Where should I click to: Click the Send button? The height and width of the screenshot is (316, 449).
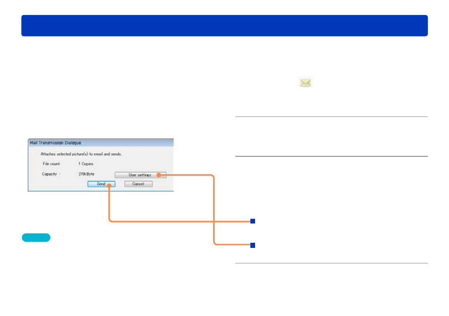(x=101, y=184)
